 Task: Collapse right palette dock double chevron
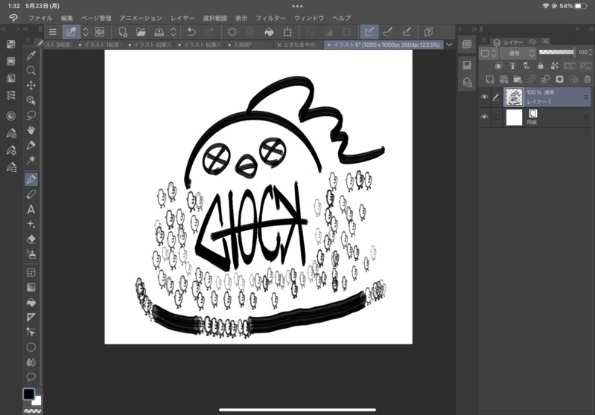[x=591, y=29]
